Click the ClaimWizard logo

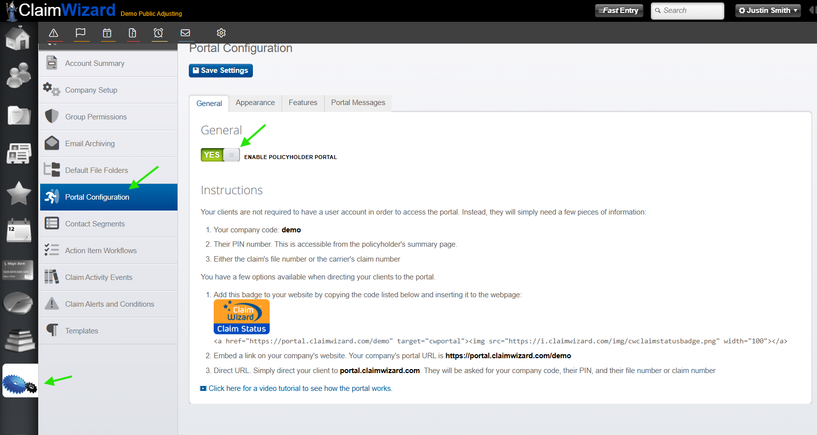(60, 10)
